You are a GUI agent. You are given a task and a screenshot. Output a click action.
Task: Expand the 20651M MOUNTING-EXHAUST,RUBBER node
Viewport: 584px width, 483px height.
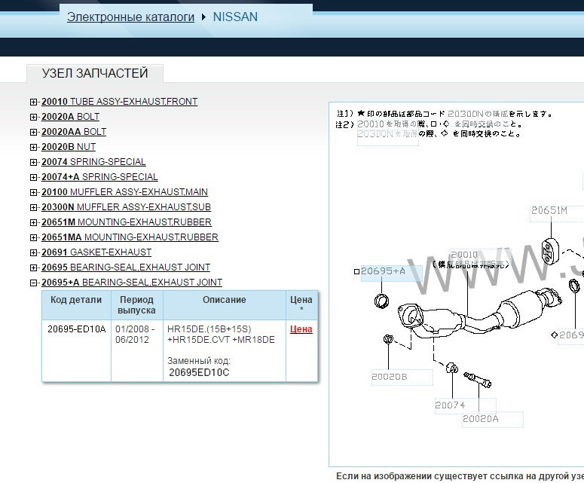(x=33, y=223)
